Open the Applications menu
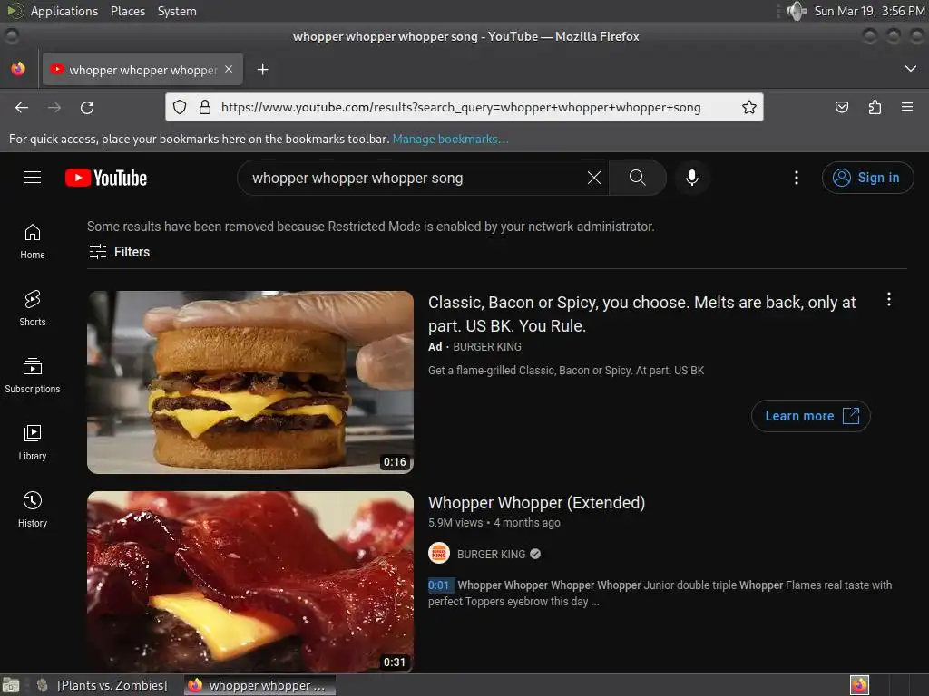 point(64,11)
